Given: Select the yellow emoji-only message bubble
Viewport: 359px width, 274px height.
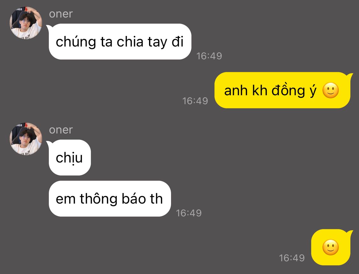Looking at the screenshot, I should pos(331,247).
